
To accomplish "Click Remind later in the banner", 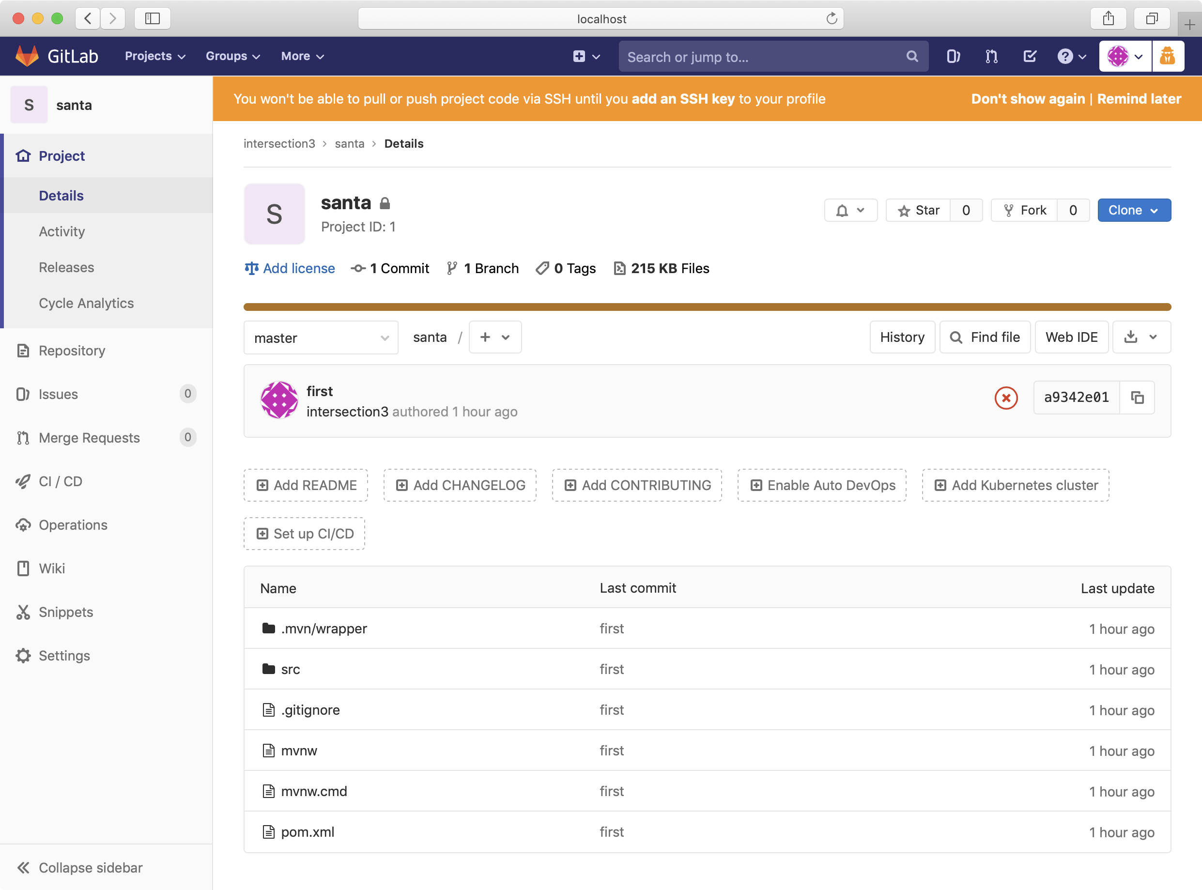I will coord(1139,99).
